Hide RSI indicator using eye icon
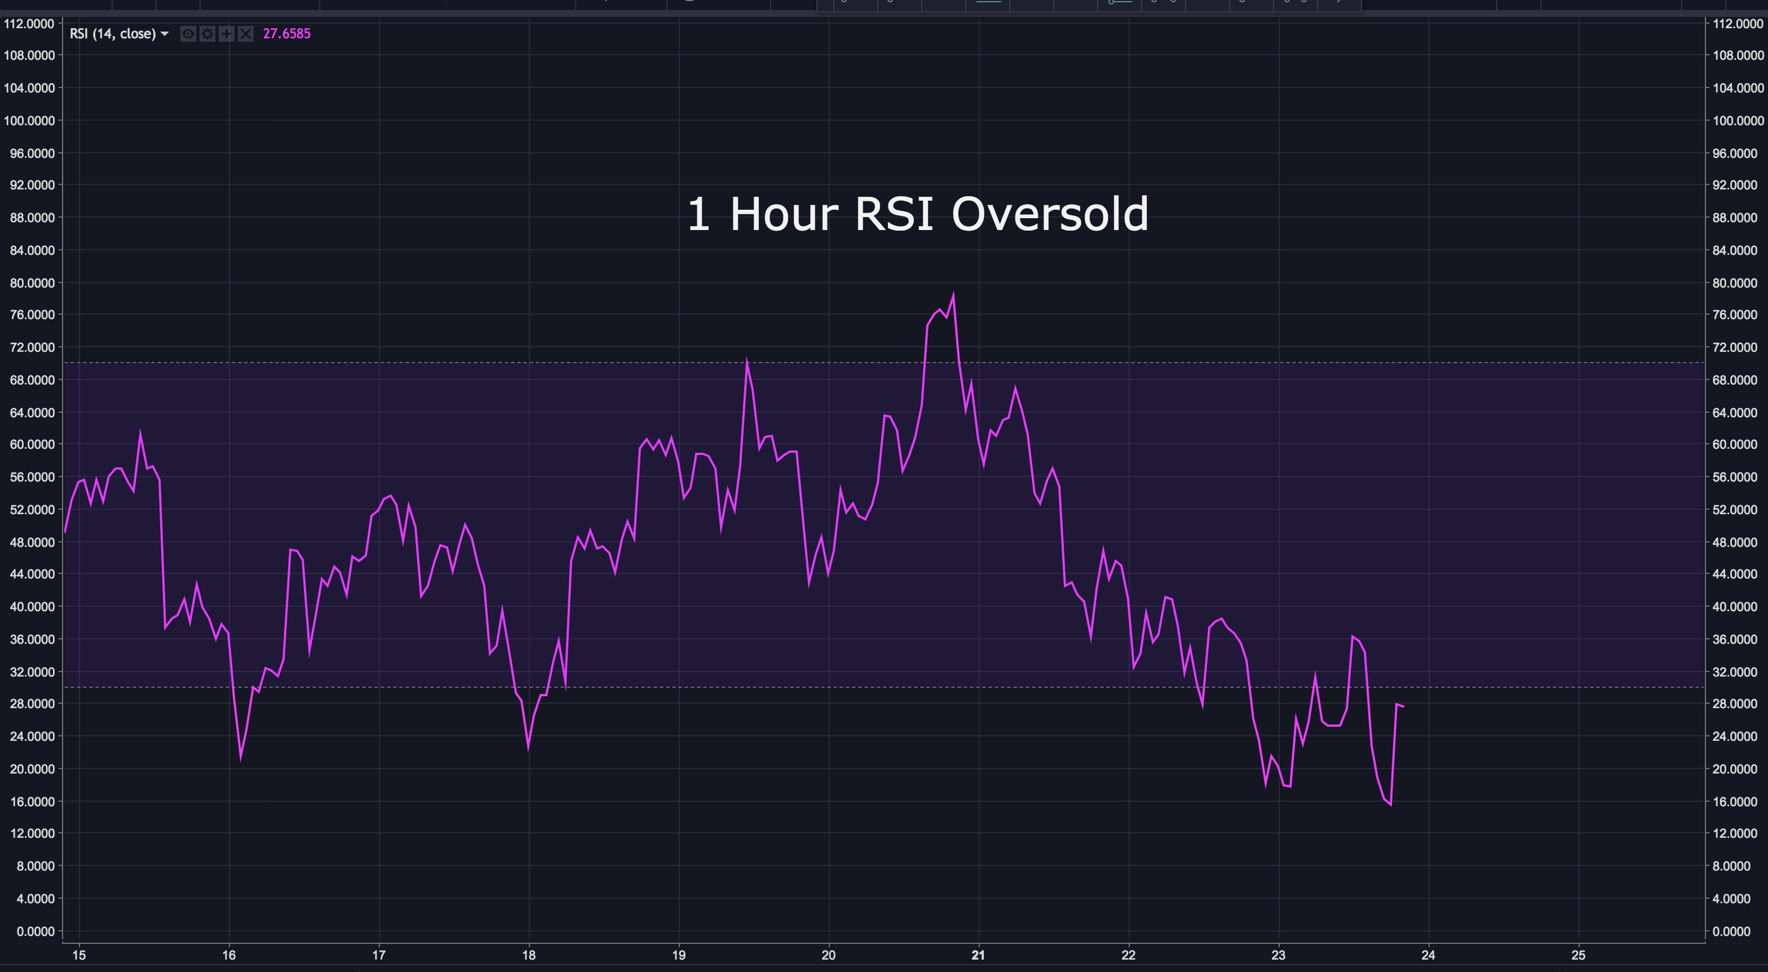Image resolution: width=1768 pixels, height=972 pixels. (x=188, y=34)
